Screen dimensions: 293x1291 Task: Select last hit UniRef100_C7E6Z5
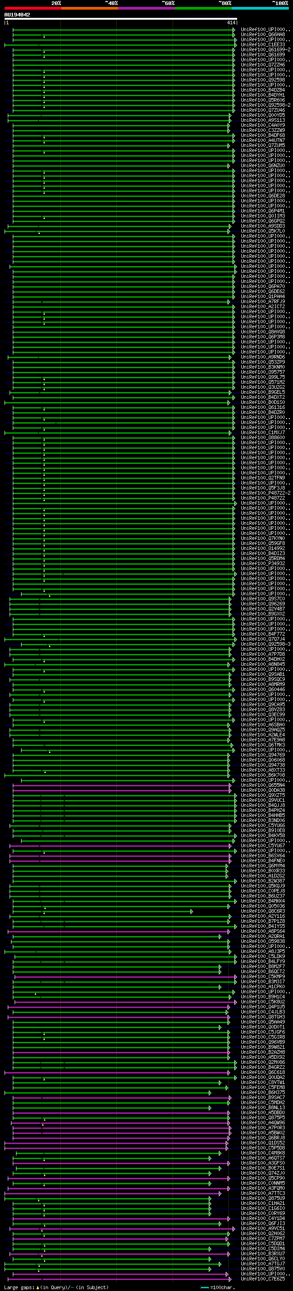pos(263,1279)
